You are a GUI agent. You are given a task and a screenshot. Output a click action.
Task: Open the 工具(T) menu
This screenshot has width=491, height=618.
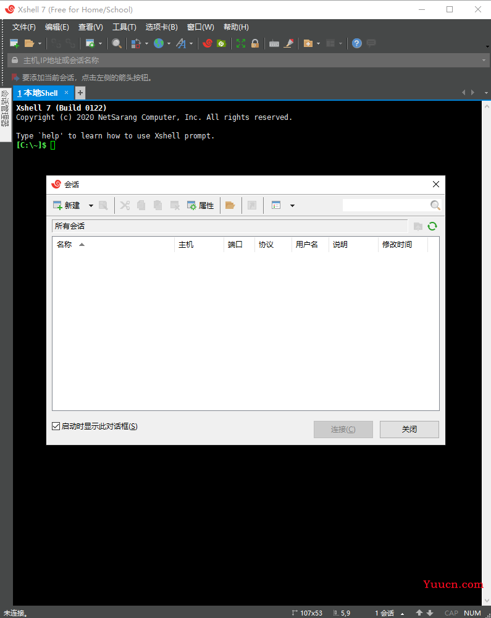124,27
